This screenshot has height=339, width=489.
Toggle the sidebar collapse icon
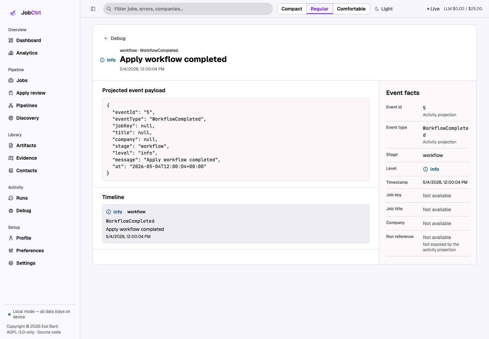93,9
